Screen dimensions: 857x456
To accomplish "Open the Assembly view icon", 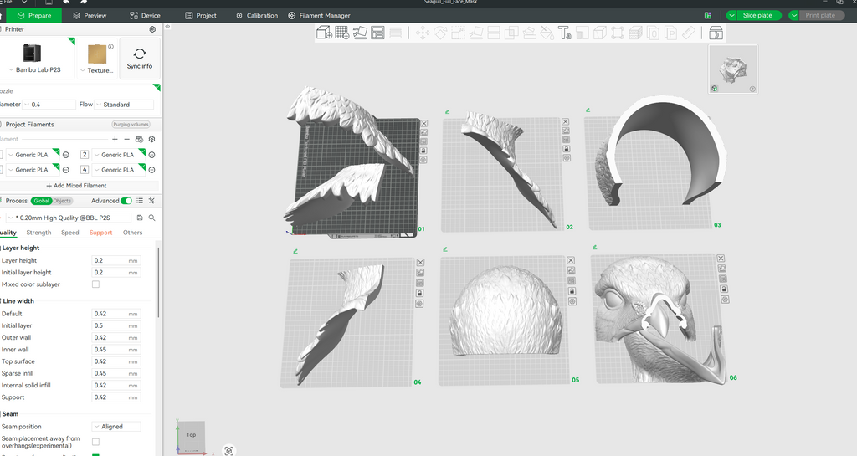I will click(x=716, y=33).
